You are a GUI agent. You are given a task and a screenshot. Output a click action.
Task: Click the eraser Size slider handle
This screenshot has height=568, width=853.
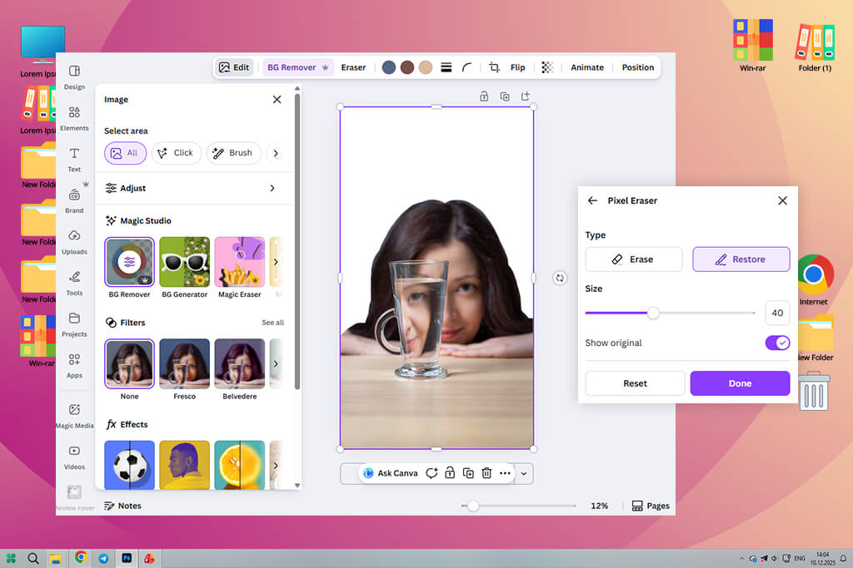[653, 313]
